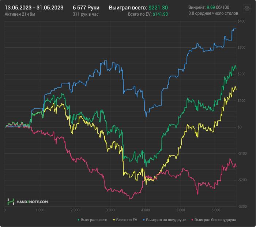Viewport: 256px width, 227px height.
Task: Click the -$300 y-axis label
Action: coord(241,207)
